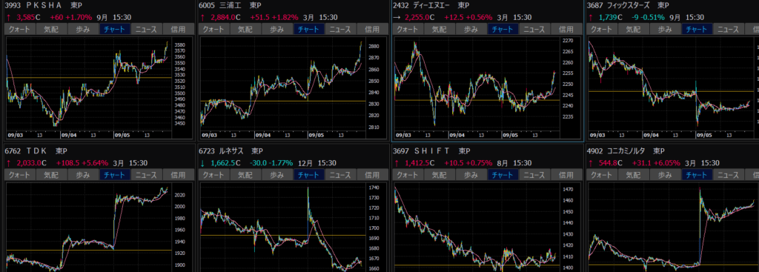
Task: Open 気配 tab for 3687 フィックスターズ
Action: point(634,29)
